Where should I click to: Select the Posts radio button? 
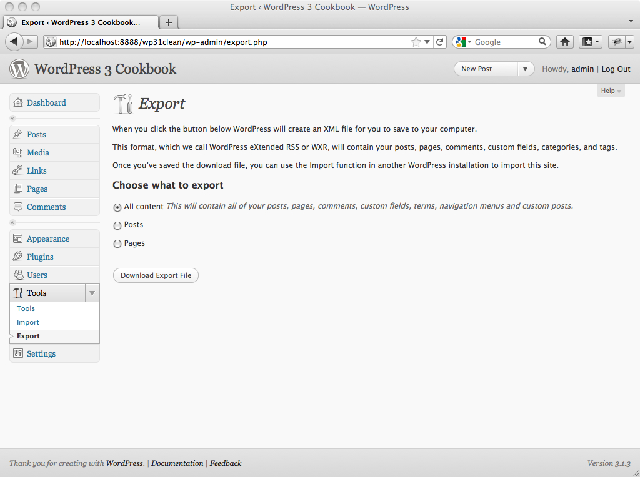[x=117, y=225]
